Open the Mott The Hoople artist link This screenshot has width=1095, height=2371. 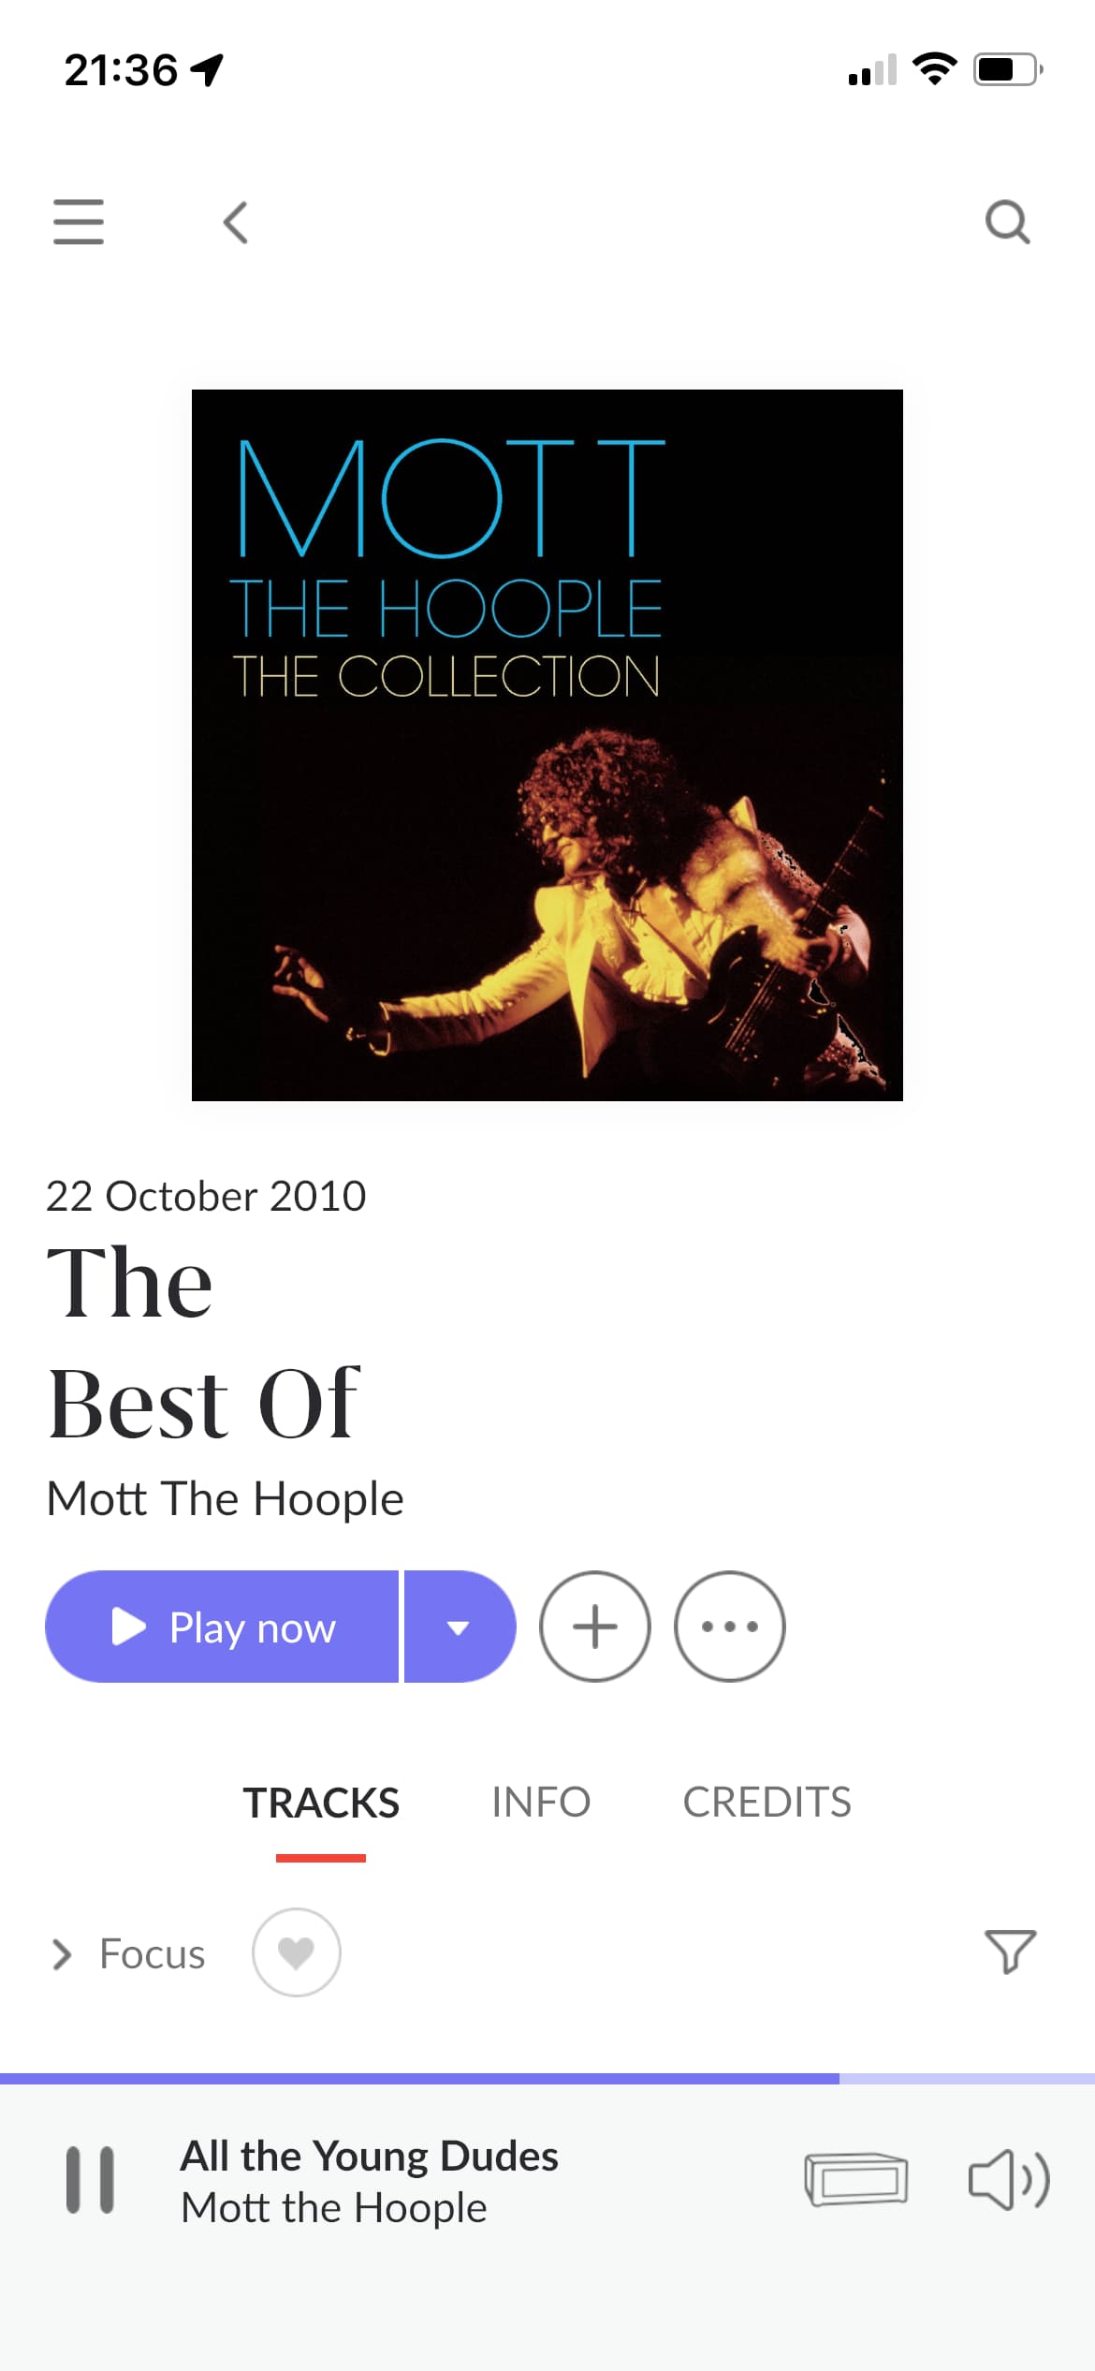[226, 1499]
